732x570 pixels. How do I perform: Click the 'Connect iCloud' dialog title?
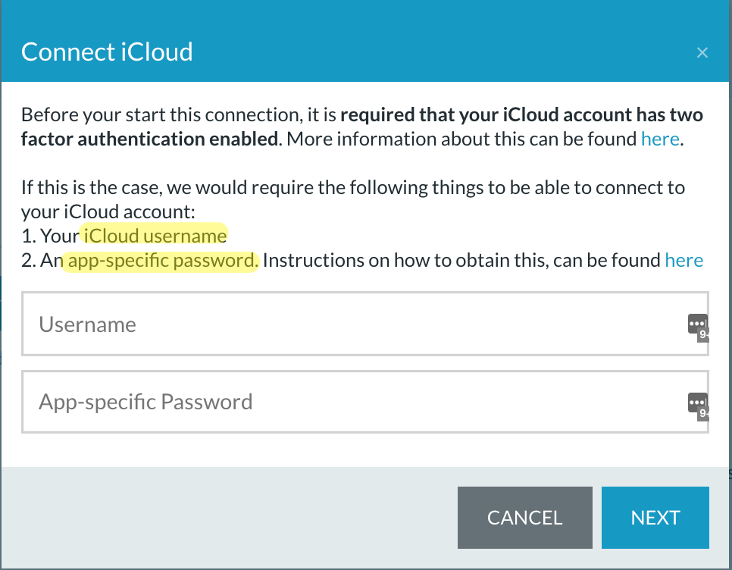click(x=107, y=52)
